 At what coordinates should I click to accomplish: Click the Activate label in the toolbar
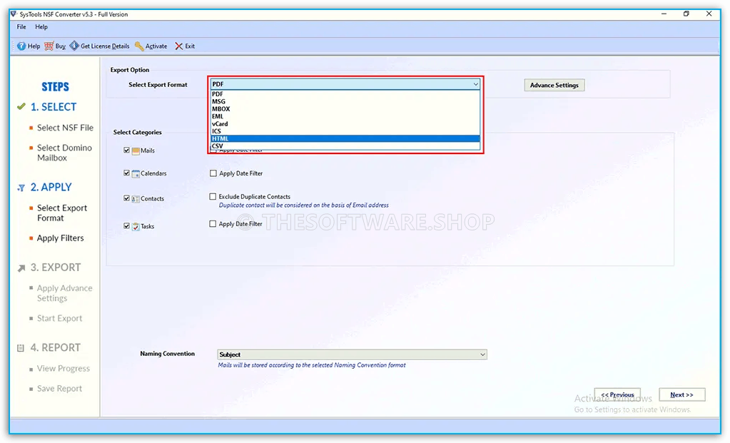pos(156,46)
